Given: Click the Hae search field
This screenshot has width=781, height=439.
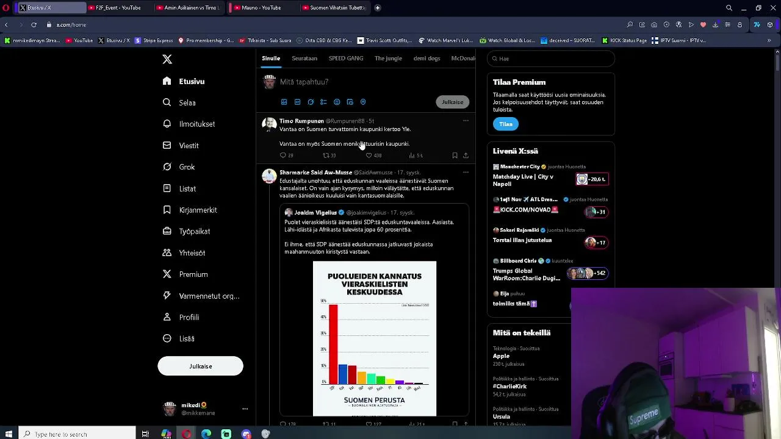Looking at the screenshot, I should pyautogui.click(x=551, y=59).
